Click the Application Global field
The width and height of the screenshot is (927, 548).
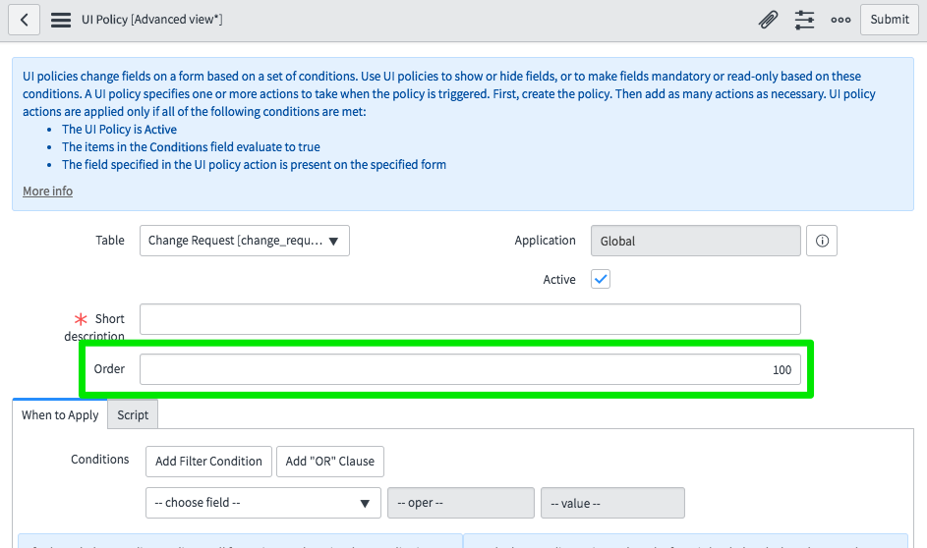click(695, 241)
